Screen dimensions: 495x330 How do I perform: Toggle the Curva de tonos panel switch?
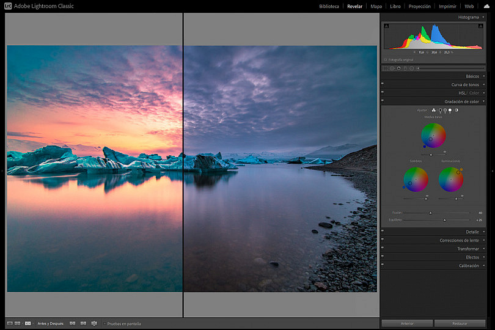383,84
